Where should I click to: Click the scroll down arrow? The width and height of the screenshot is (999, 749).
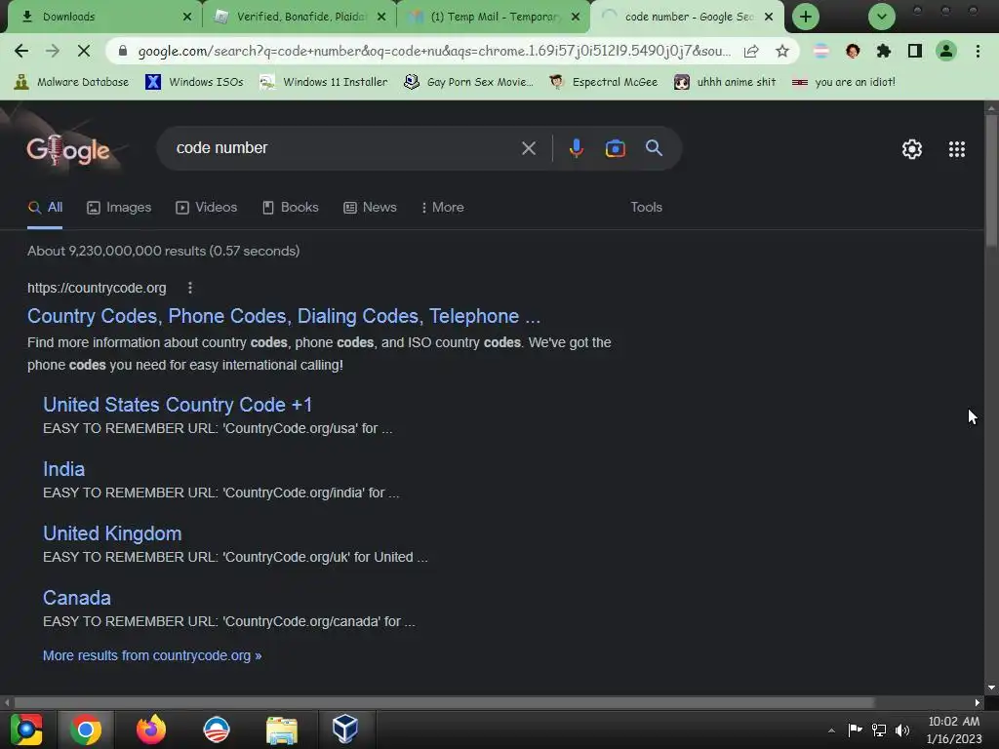[x=991, y=688]
